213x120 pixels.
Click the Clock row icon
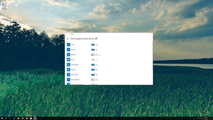pyautogui.click(x=69, y=45)
